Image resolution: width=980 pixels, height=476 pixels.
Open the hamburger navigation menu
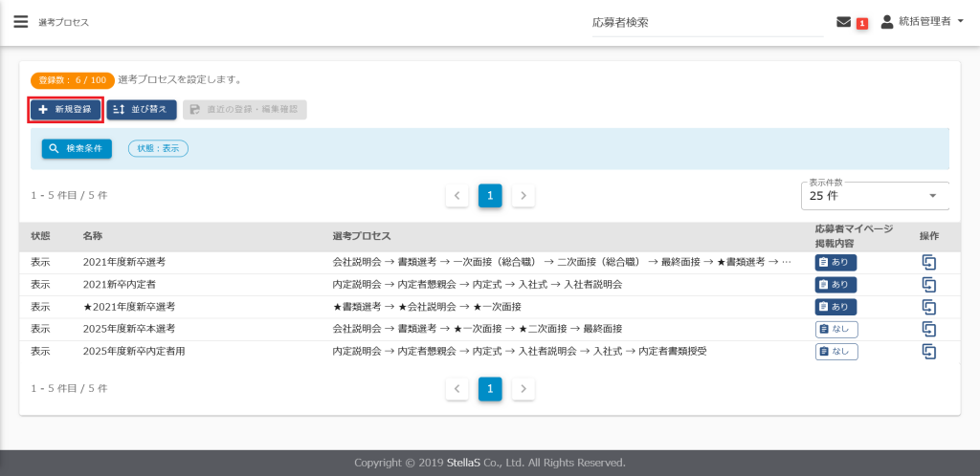point(20,22)
